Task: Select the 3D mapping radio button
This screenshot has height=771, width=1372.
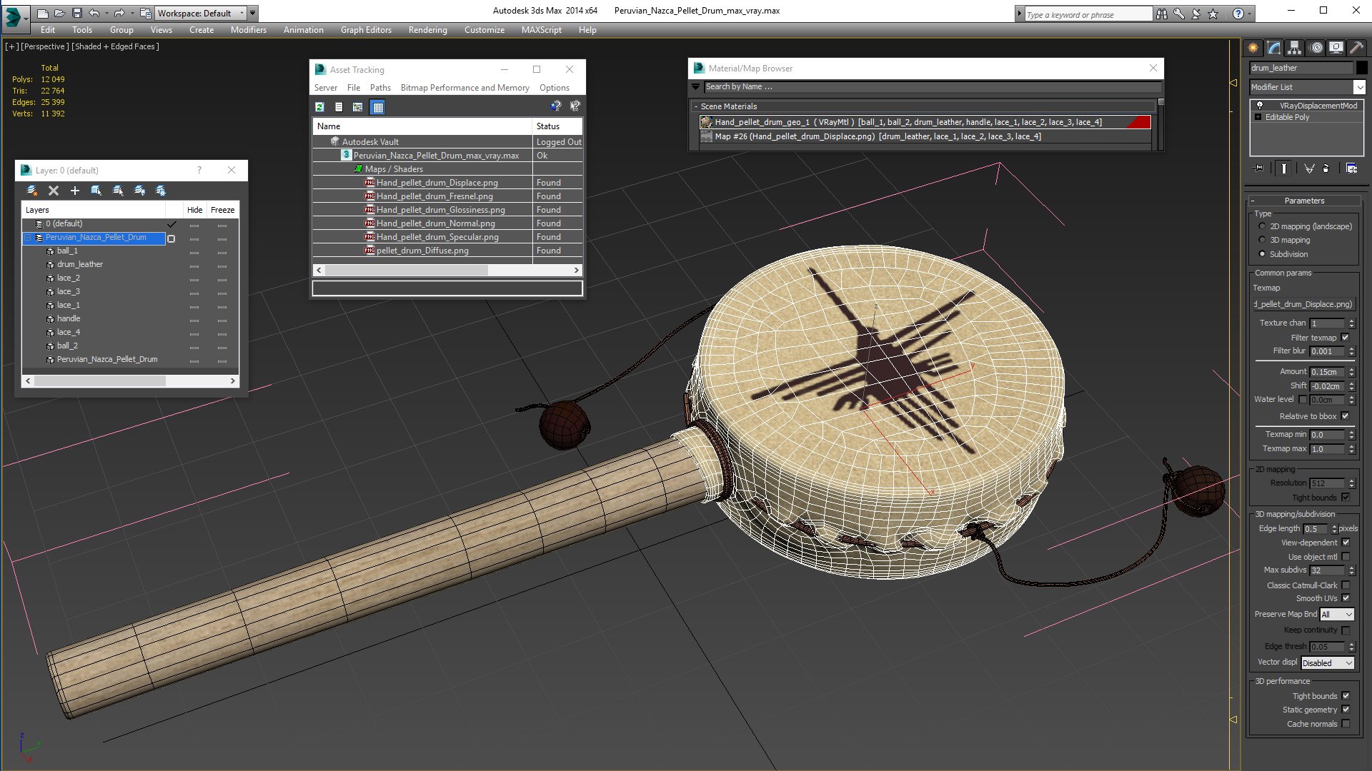Action: click(x=1262, y=240)
